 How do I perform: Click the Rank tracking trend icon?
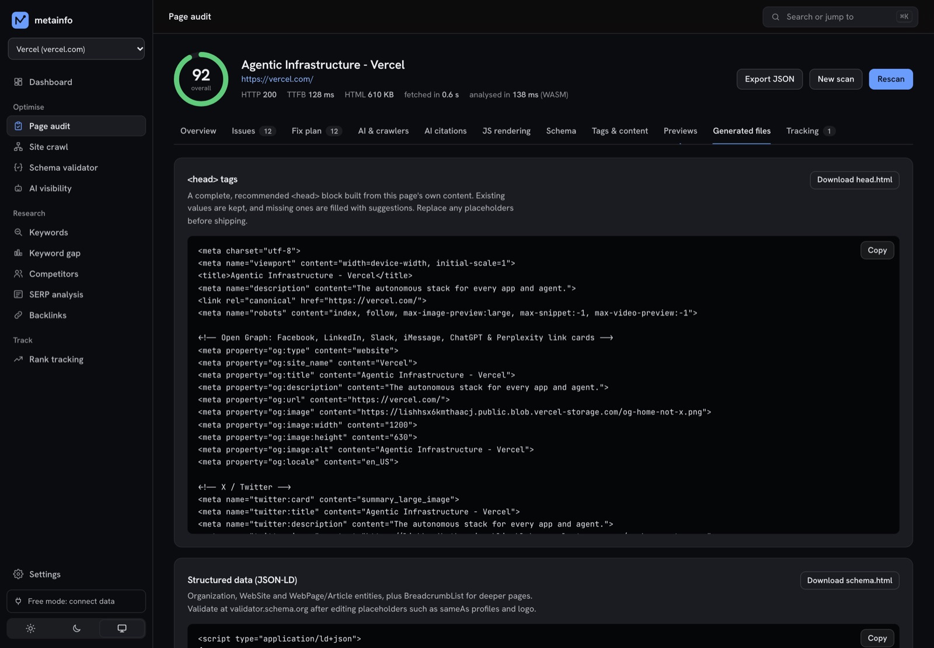click(x=18, y=359)
